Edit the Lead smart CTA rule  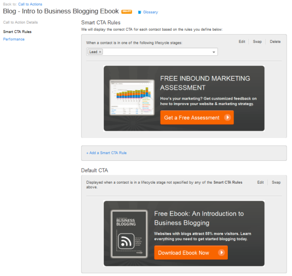242,42
